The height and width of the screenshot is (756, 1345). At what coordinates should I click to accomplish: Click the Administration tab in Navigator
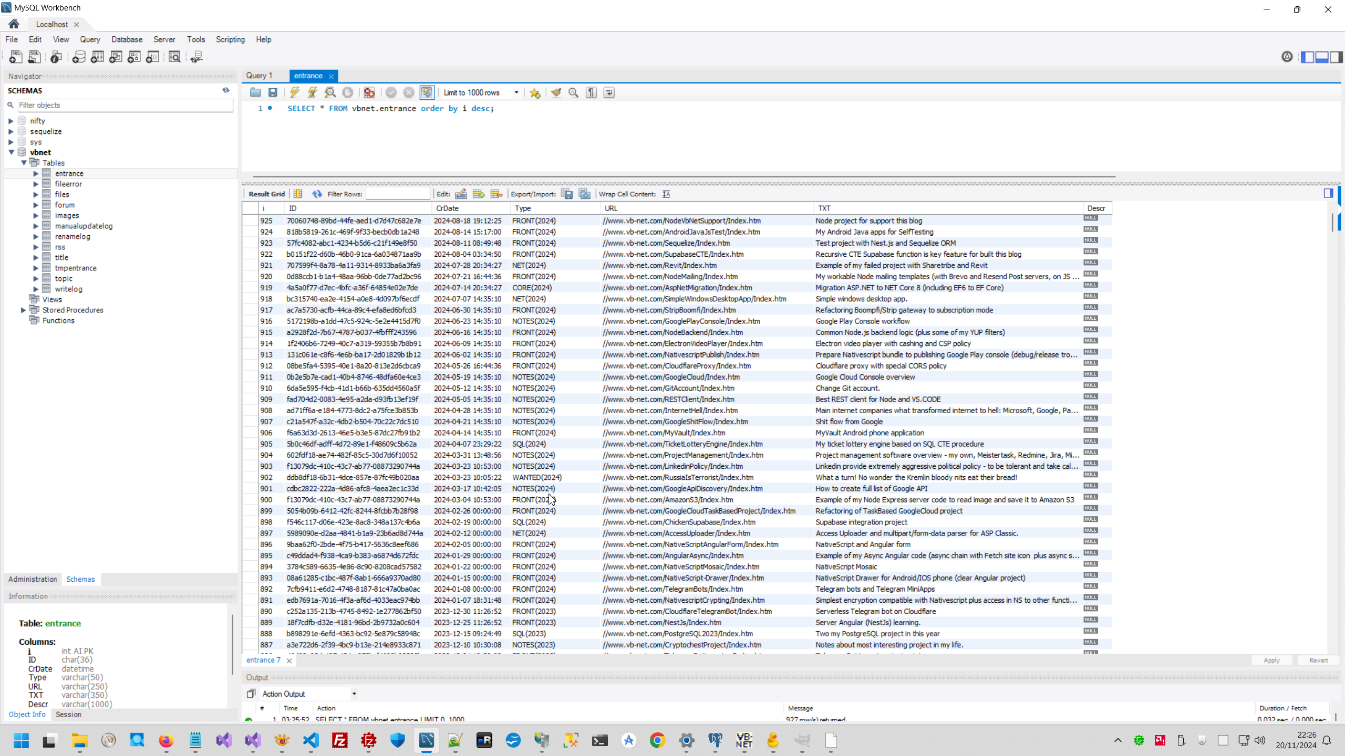(x=33, y=579)
